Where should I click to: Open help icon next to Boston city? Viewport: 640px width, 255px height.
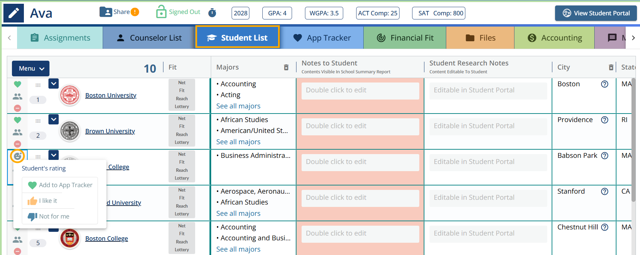(605, 84)
